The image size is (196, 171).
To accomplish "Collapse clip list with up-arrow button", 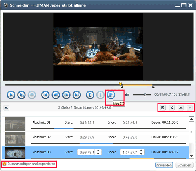I will (x=6, y=108).
